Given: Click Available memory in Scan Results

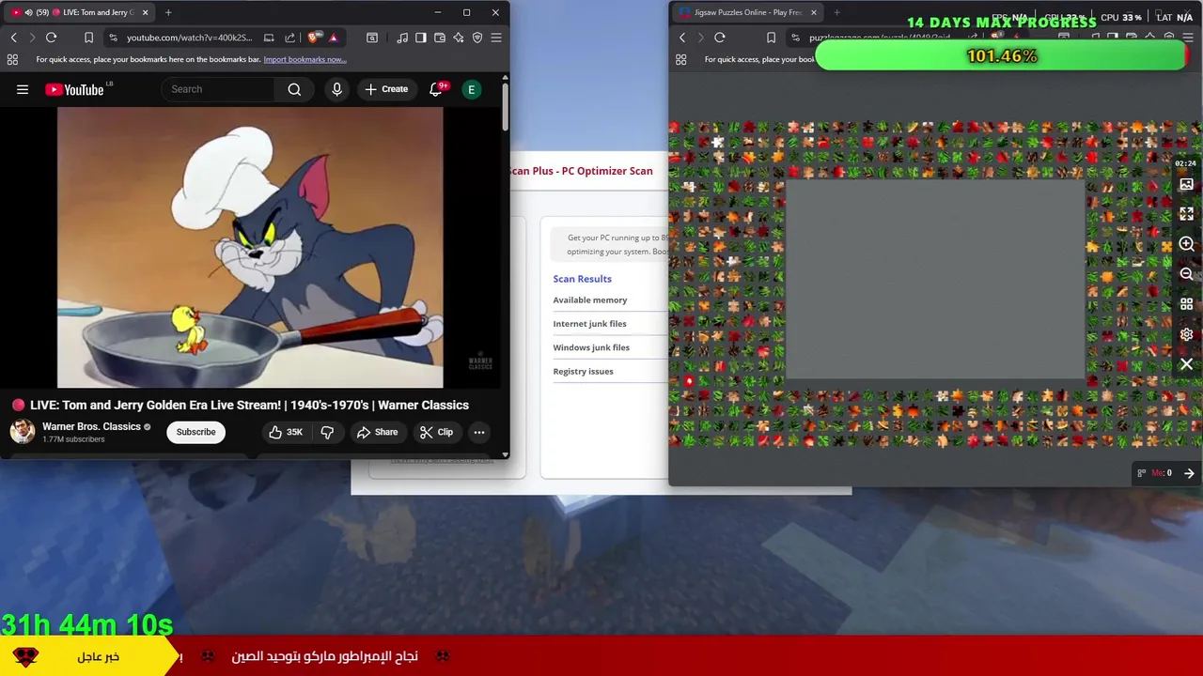Looking at the screenshot, I should pyautogui.click(x=590, y=300).
